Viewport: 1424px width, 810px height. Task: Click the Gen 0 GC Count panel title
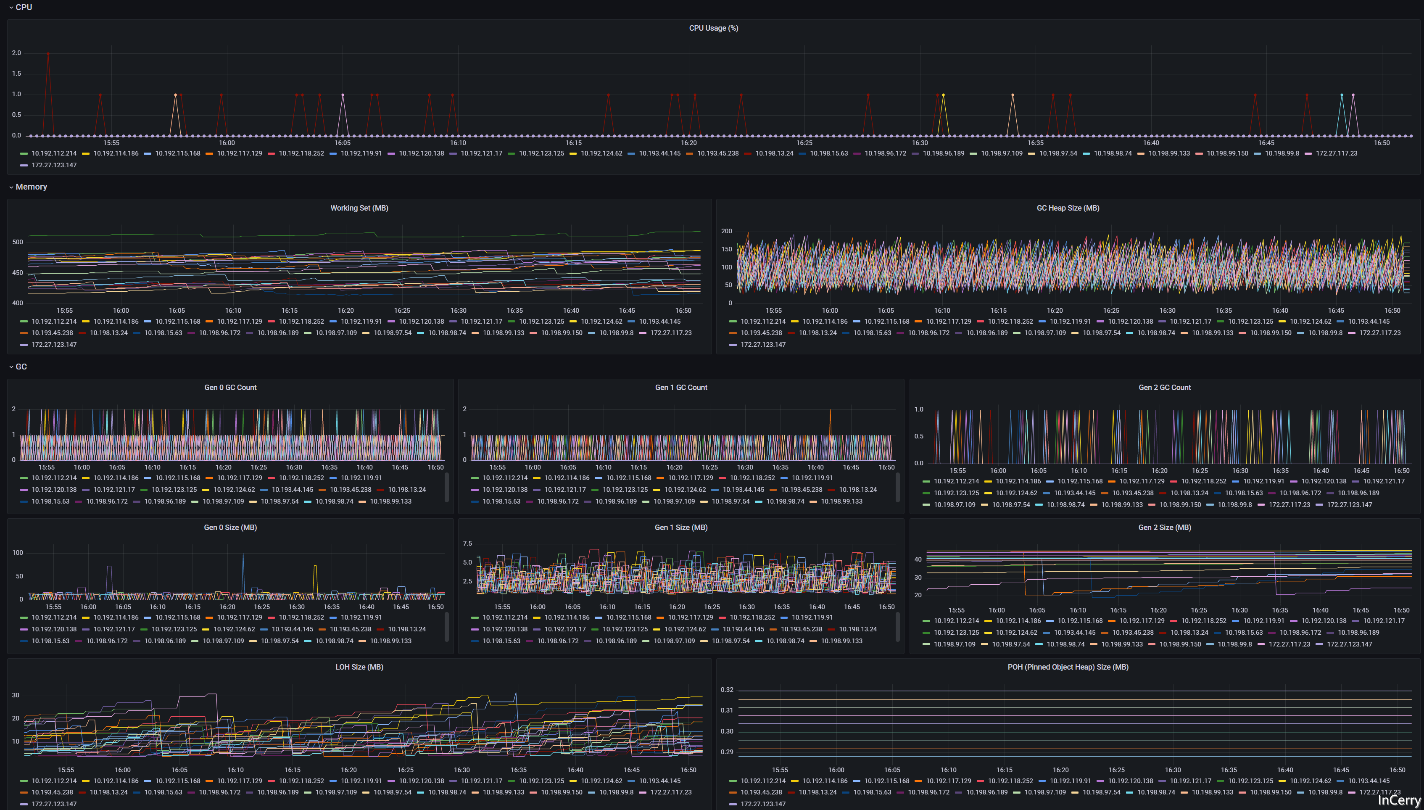click(230, 388)
